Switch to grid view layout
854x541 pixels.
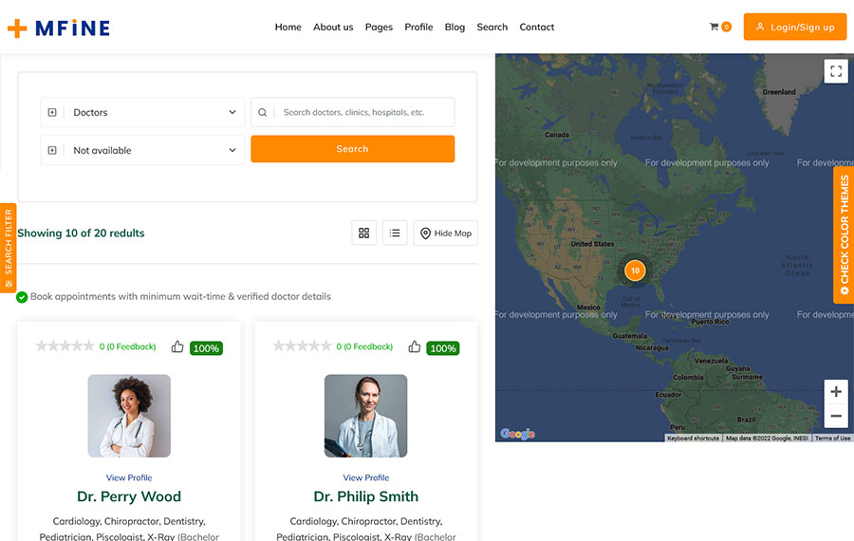[363, 233]
